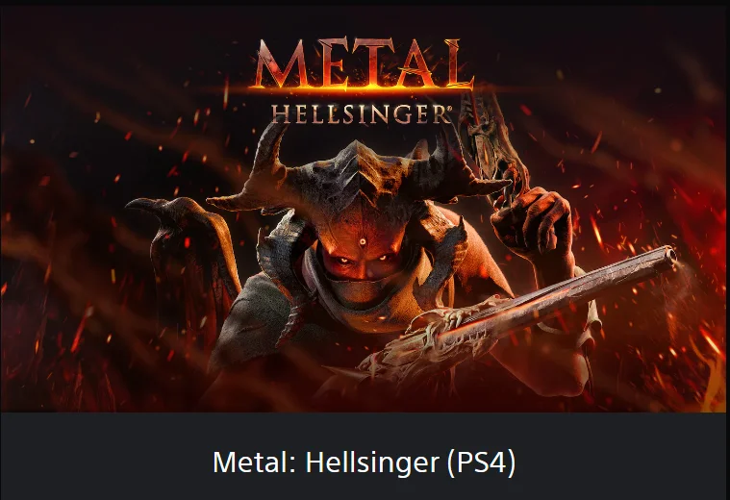Click the folded wing beside the demon

click(x=187, y=261)
